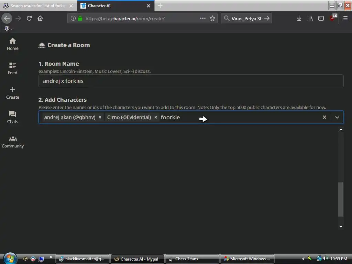This screenshot has height=264, width=352.
Task: Click the dropdown list scroll up arrow
Action: 341,130
